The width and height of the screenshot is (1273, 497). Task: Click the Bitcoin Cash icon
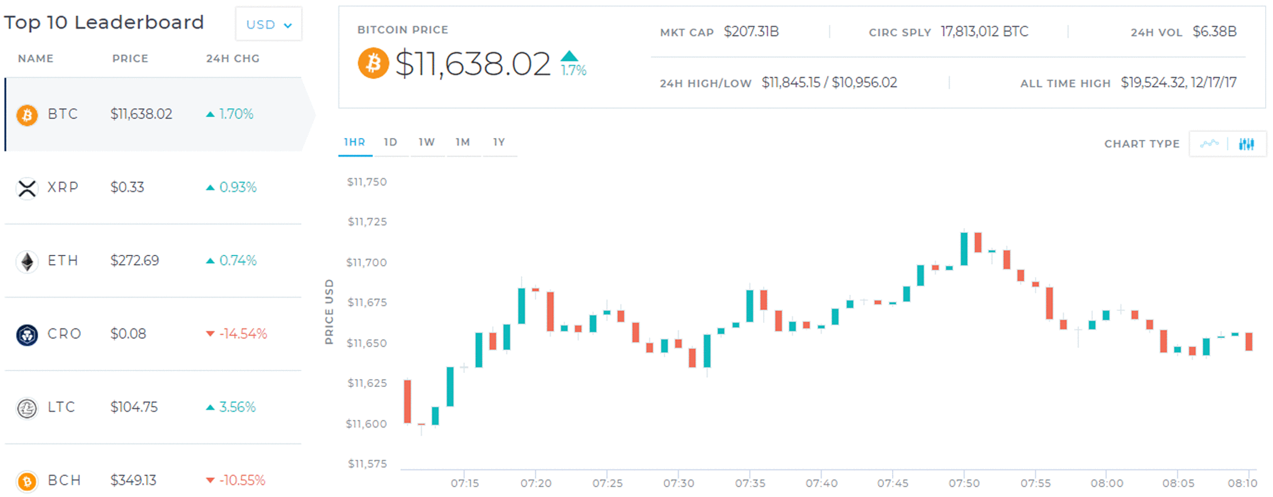pos(27,481)
